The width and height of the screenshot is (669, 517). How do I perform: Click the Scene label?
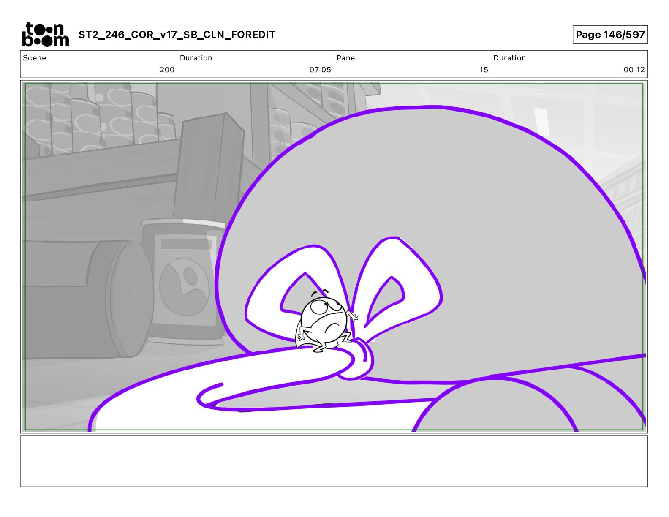coord(35,58)
